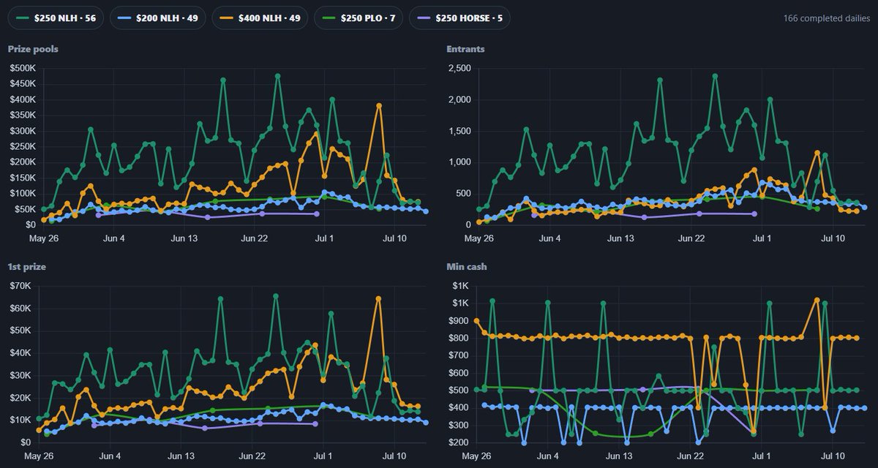Click the 'May 26' label under Prize pools chart
The height and width of the screenshot is (468, 878).
click(x=43, y=238)
